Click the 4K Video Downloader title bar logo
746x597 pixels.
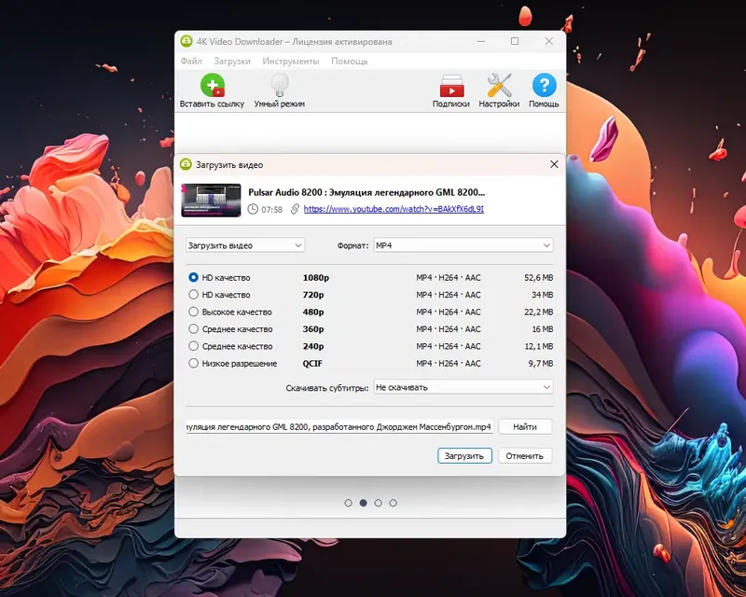[x=186, y=41]
